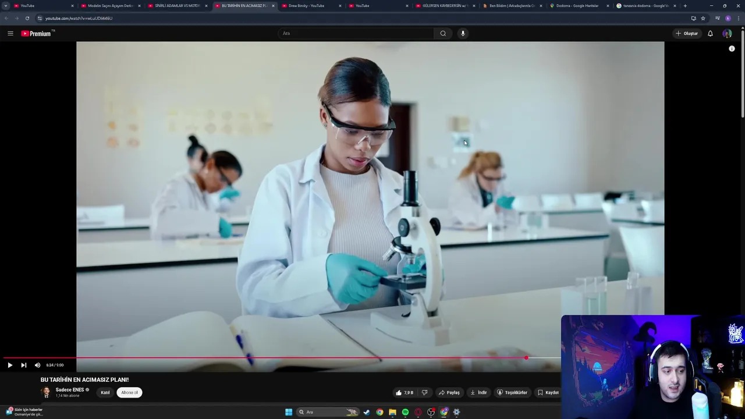The height and width of the screenshot is (419, 745).
Task: Join the channel via Katıl button
Action: (105, 392)
